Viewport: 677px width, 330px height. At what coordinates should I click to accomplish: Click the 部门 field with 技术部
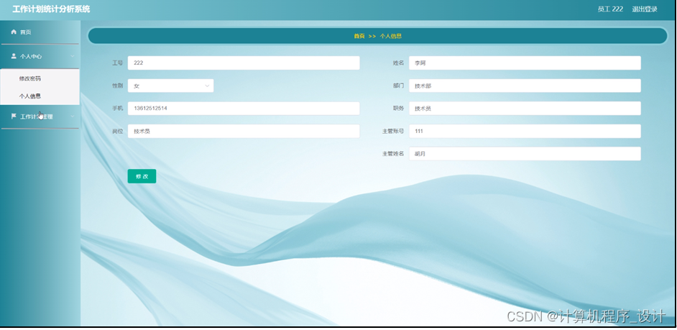[x=525, y=86]
